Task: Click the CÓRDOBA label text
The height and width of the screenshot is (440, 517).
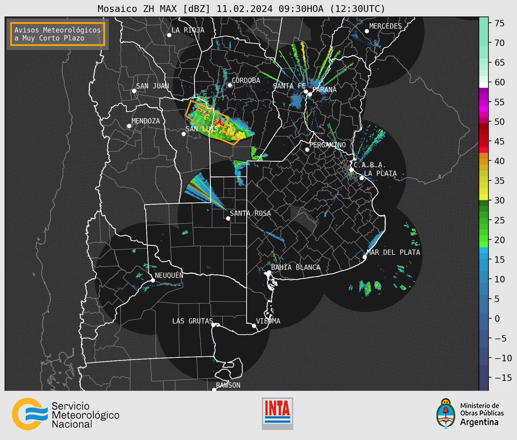Action: pos(246,80)
